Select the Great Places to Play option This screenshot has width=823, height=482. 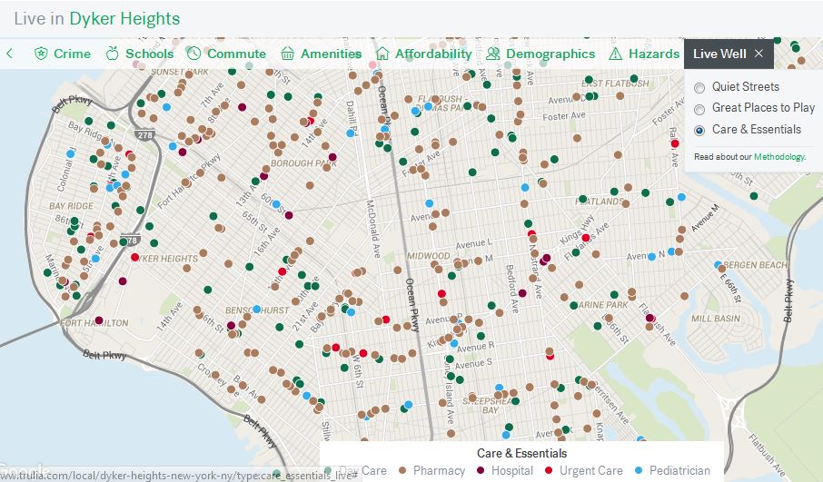tap(699, 108)
